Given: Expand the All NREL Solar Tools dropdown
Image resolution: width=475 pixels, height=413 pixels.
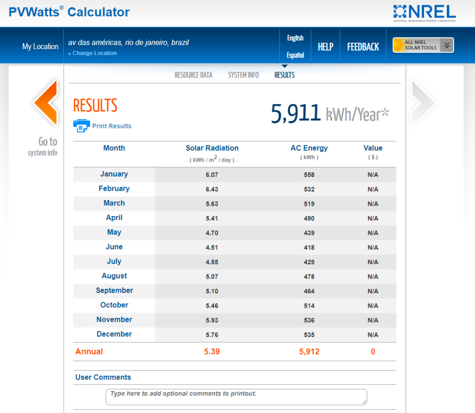Looking at the screenshot, I should click(423, 45).
